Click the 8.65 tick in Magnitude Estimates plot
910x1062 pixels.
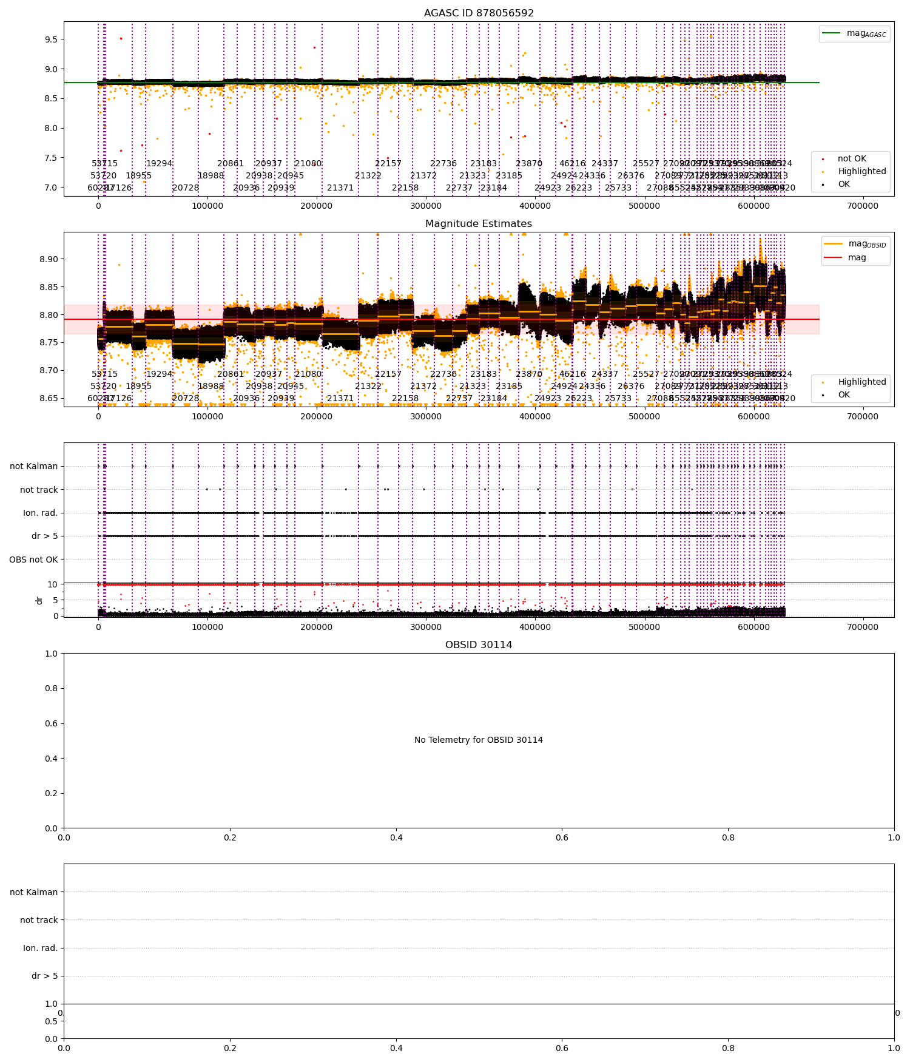49,399
